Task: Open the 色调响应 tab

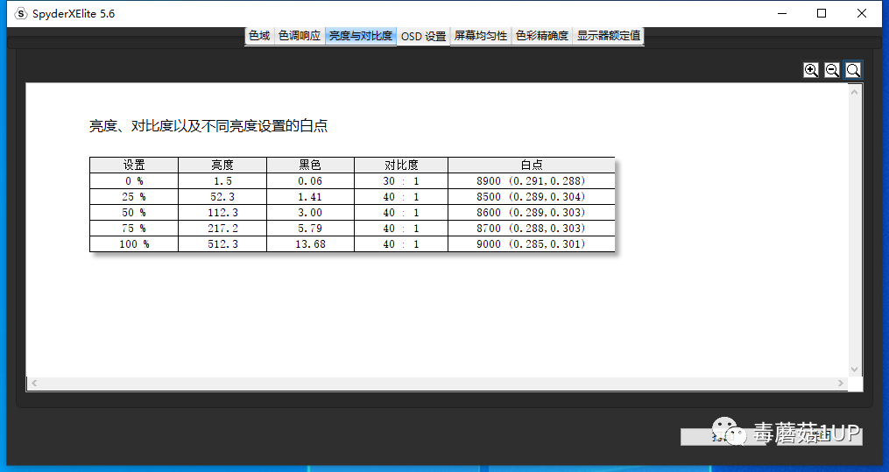Action: [300, 36]
